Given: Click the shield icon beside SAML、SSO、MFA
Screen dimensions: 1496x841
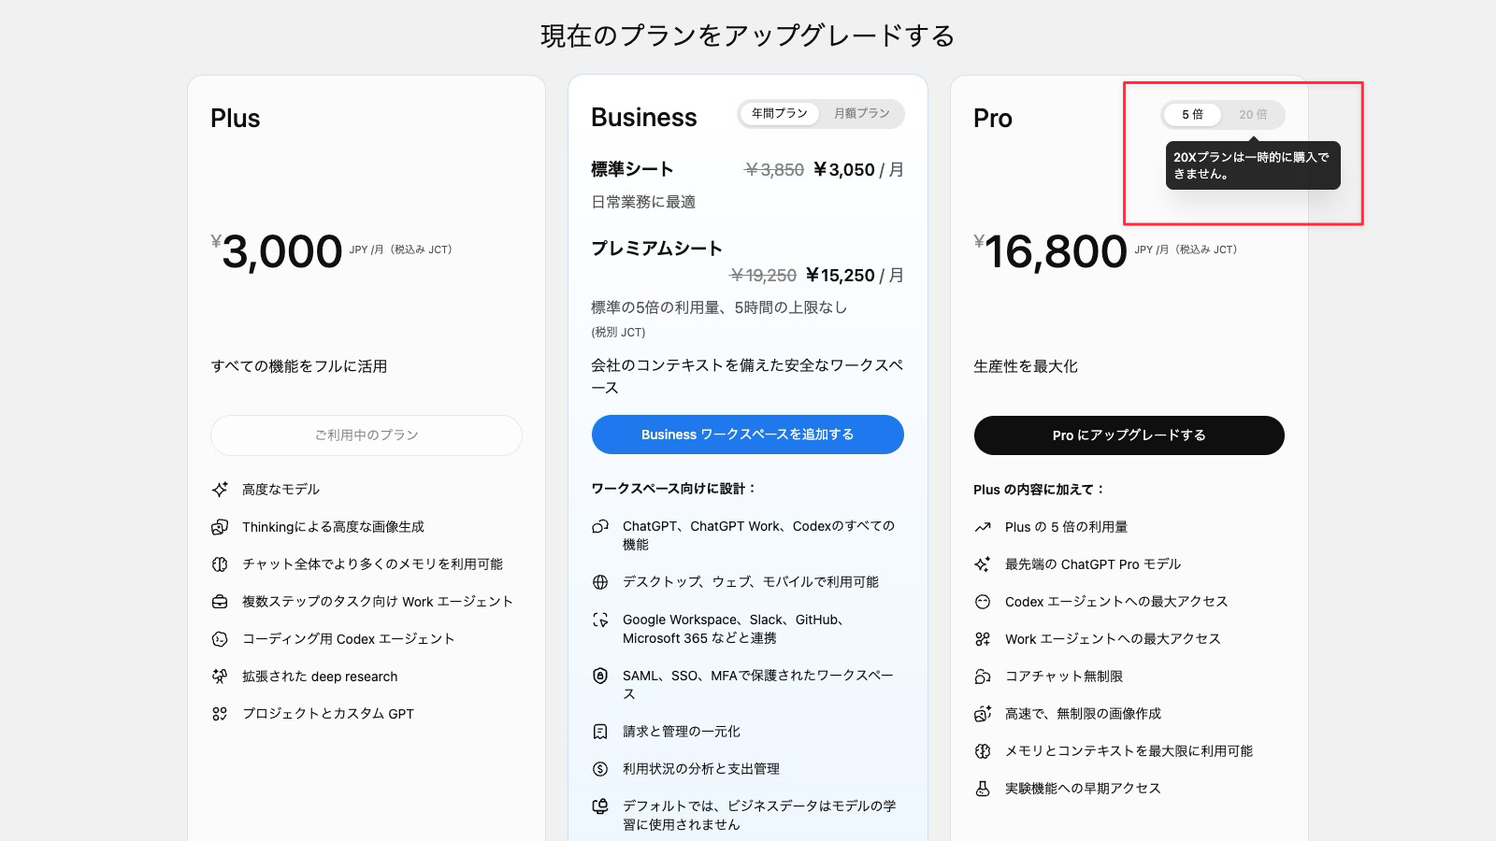Looking at the screenshot, I should pyautogui.click(x=600, y=676).
